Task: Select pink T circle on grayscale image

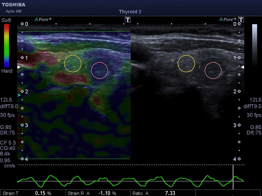Action: coord(213,71)
